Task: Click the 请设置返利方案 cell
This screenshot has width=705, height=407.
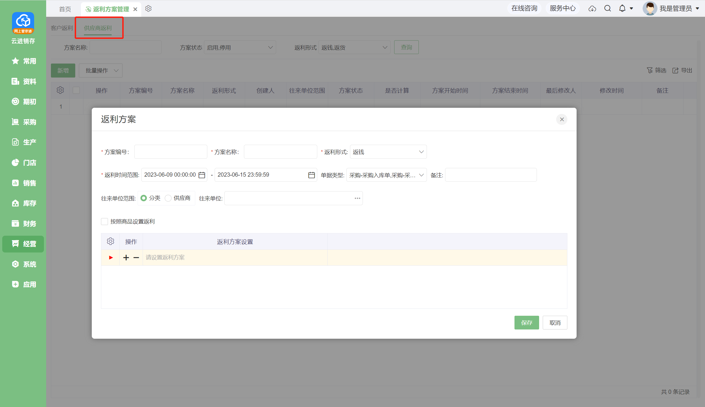Action: 235,258
